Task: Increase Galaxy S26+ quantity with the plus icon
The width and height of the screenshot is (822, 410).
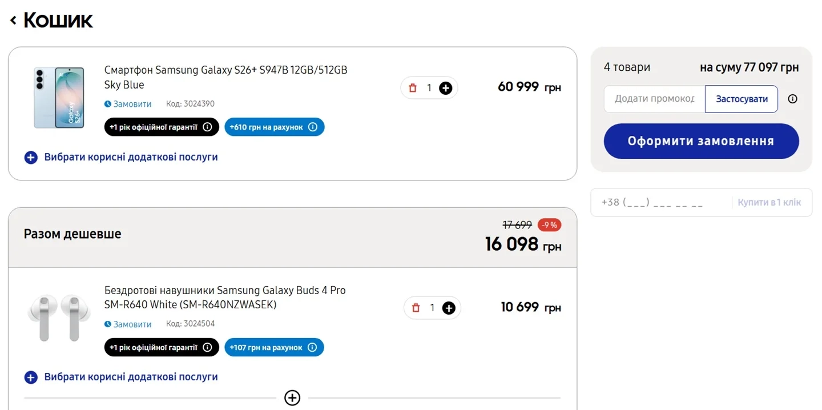Action: tap(446, 88)
